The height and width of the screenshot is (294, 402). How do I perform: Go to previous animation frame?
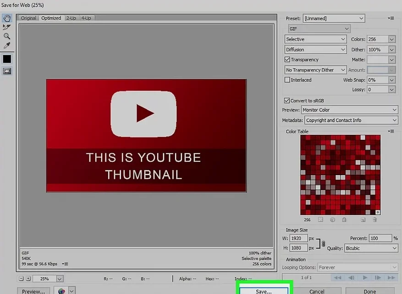point(351,277)
